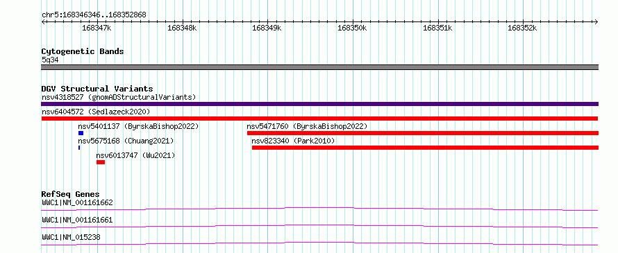This screenshot has width=618, height=253.
Task: Select the nsv5675168 small blue marker
Action: [x=79, y=148]
